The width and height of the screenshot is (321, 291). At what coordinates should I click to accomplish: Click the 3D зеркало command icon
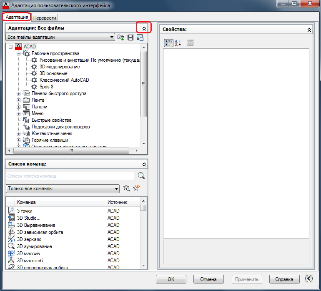[x=11, y=239]
